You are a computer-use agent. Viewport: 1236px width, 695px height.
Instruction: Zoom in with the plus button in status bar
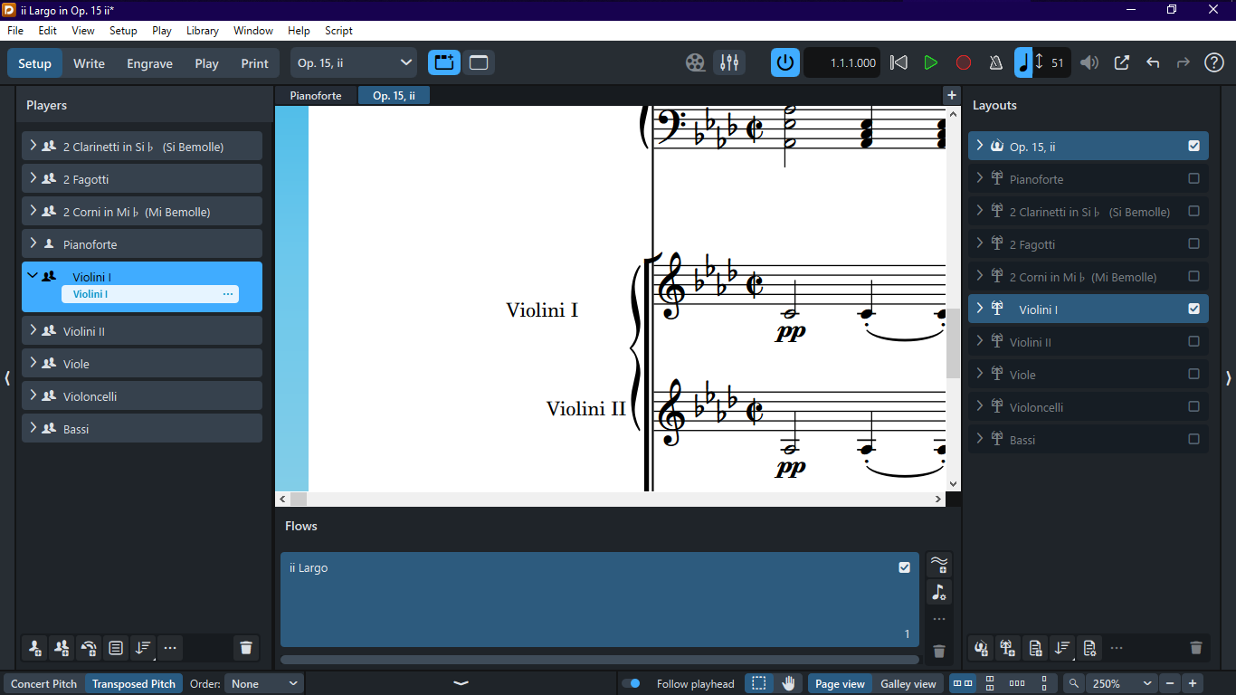(x=1193, y=683)
